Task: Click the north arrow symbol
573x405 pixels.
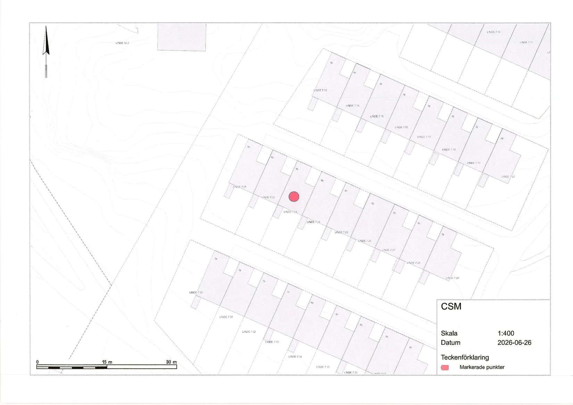Action: pyautogui.click(x=46, y=51)
